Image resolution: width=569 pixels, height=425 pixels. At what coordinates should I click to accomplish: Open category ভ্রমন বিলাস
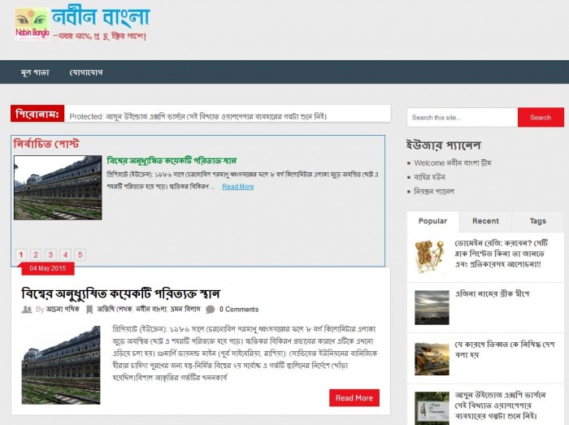click(x=185, y=310)
